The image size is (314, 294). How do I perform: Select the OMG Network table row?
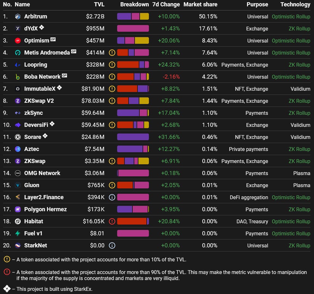point(157,173)
